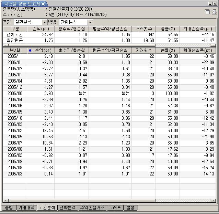Open the 단위분석 method dropdown
The height and width of the screenshot is (214, 219).
[x=90, y=22]
